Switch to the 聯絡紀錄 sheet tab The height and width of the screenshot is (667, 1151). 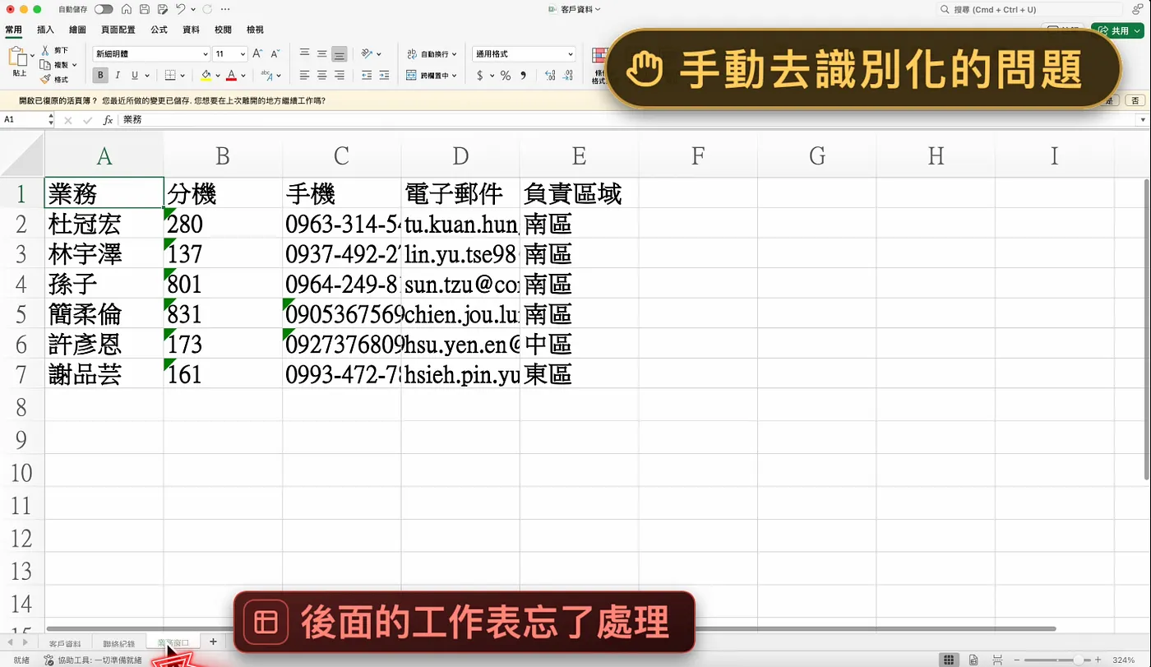tap(119, 642)
